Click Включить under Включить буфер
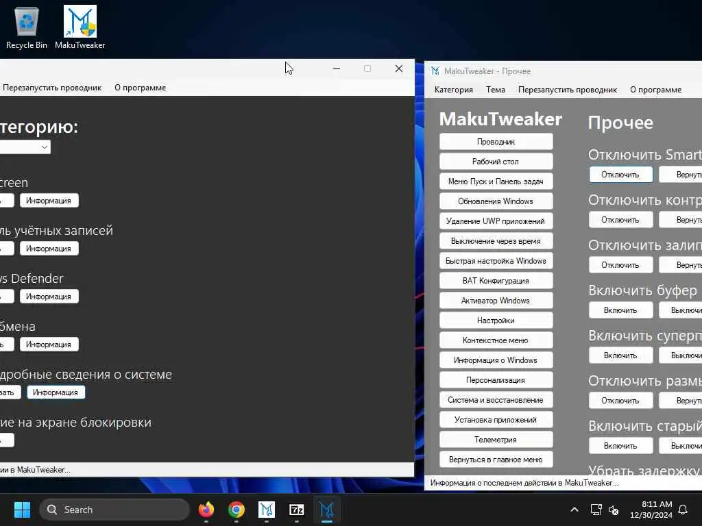The image size is (702, 526). pos(620,310)
